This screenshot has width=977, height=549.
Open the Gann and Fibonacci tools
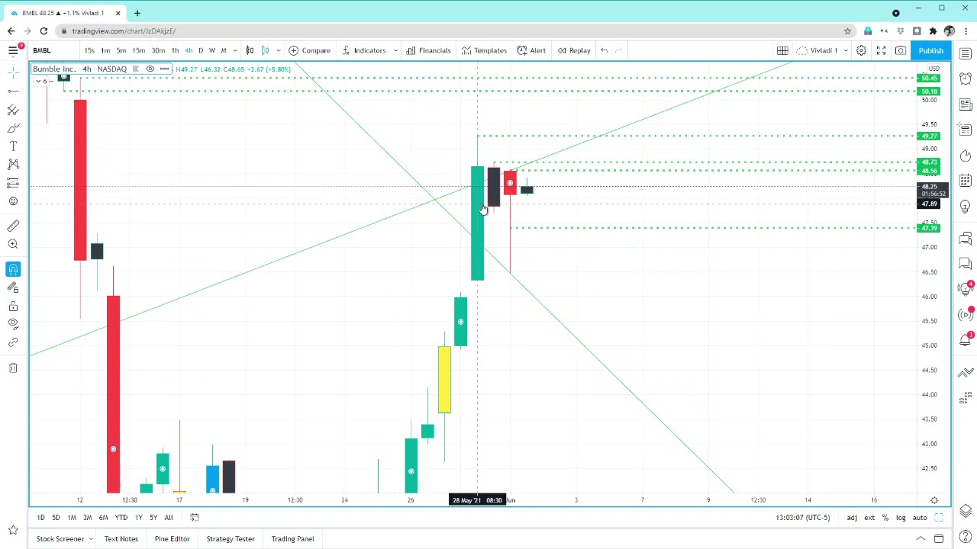pyautogui.click(x=13, y=110)
